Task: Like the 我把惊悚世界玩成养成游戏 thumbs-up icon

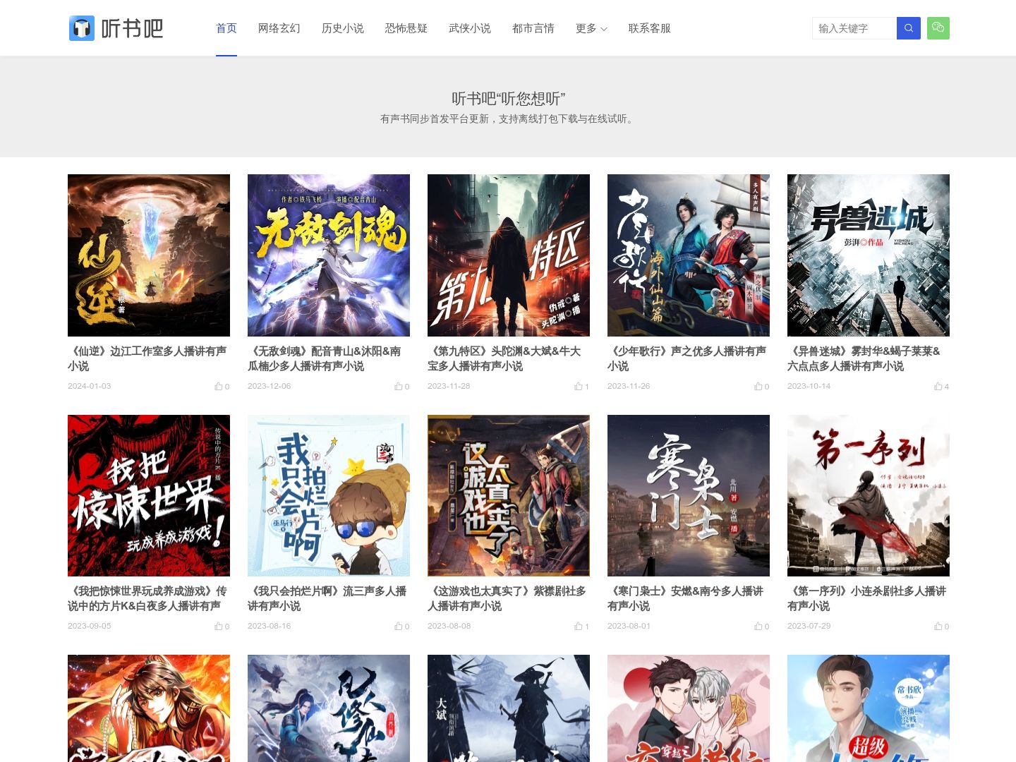Action: pyautogui.click(x=219, y=626)
